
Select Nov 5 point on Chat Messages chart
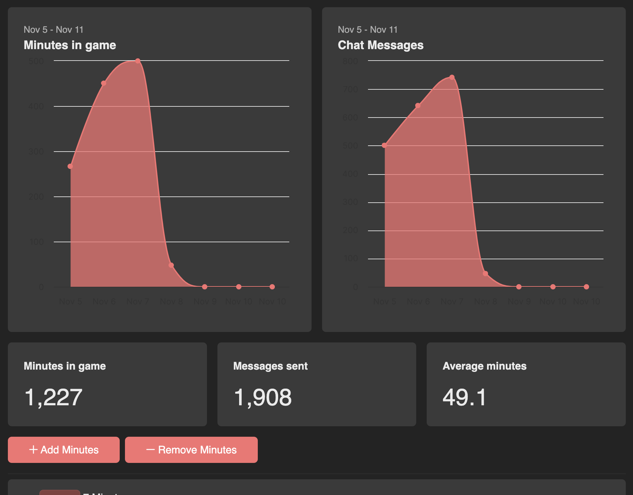pos(384,145)
